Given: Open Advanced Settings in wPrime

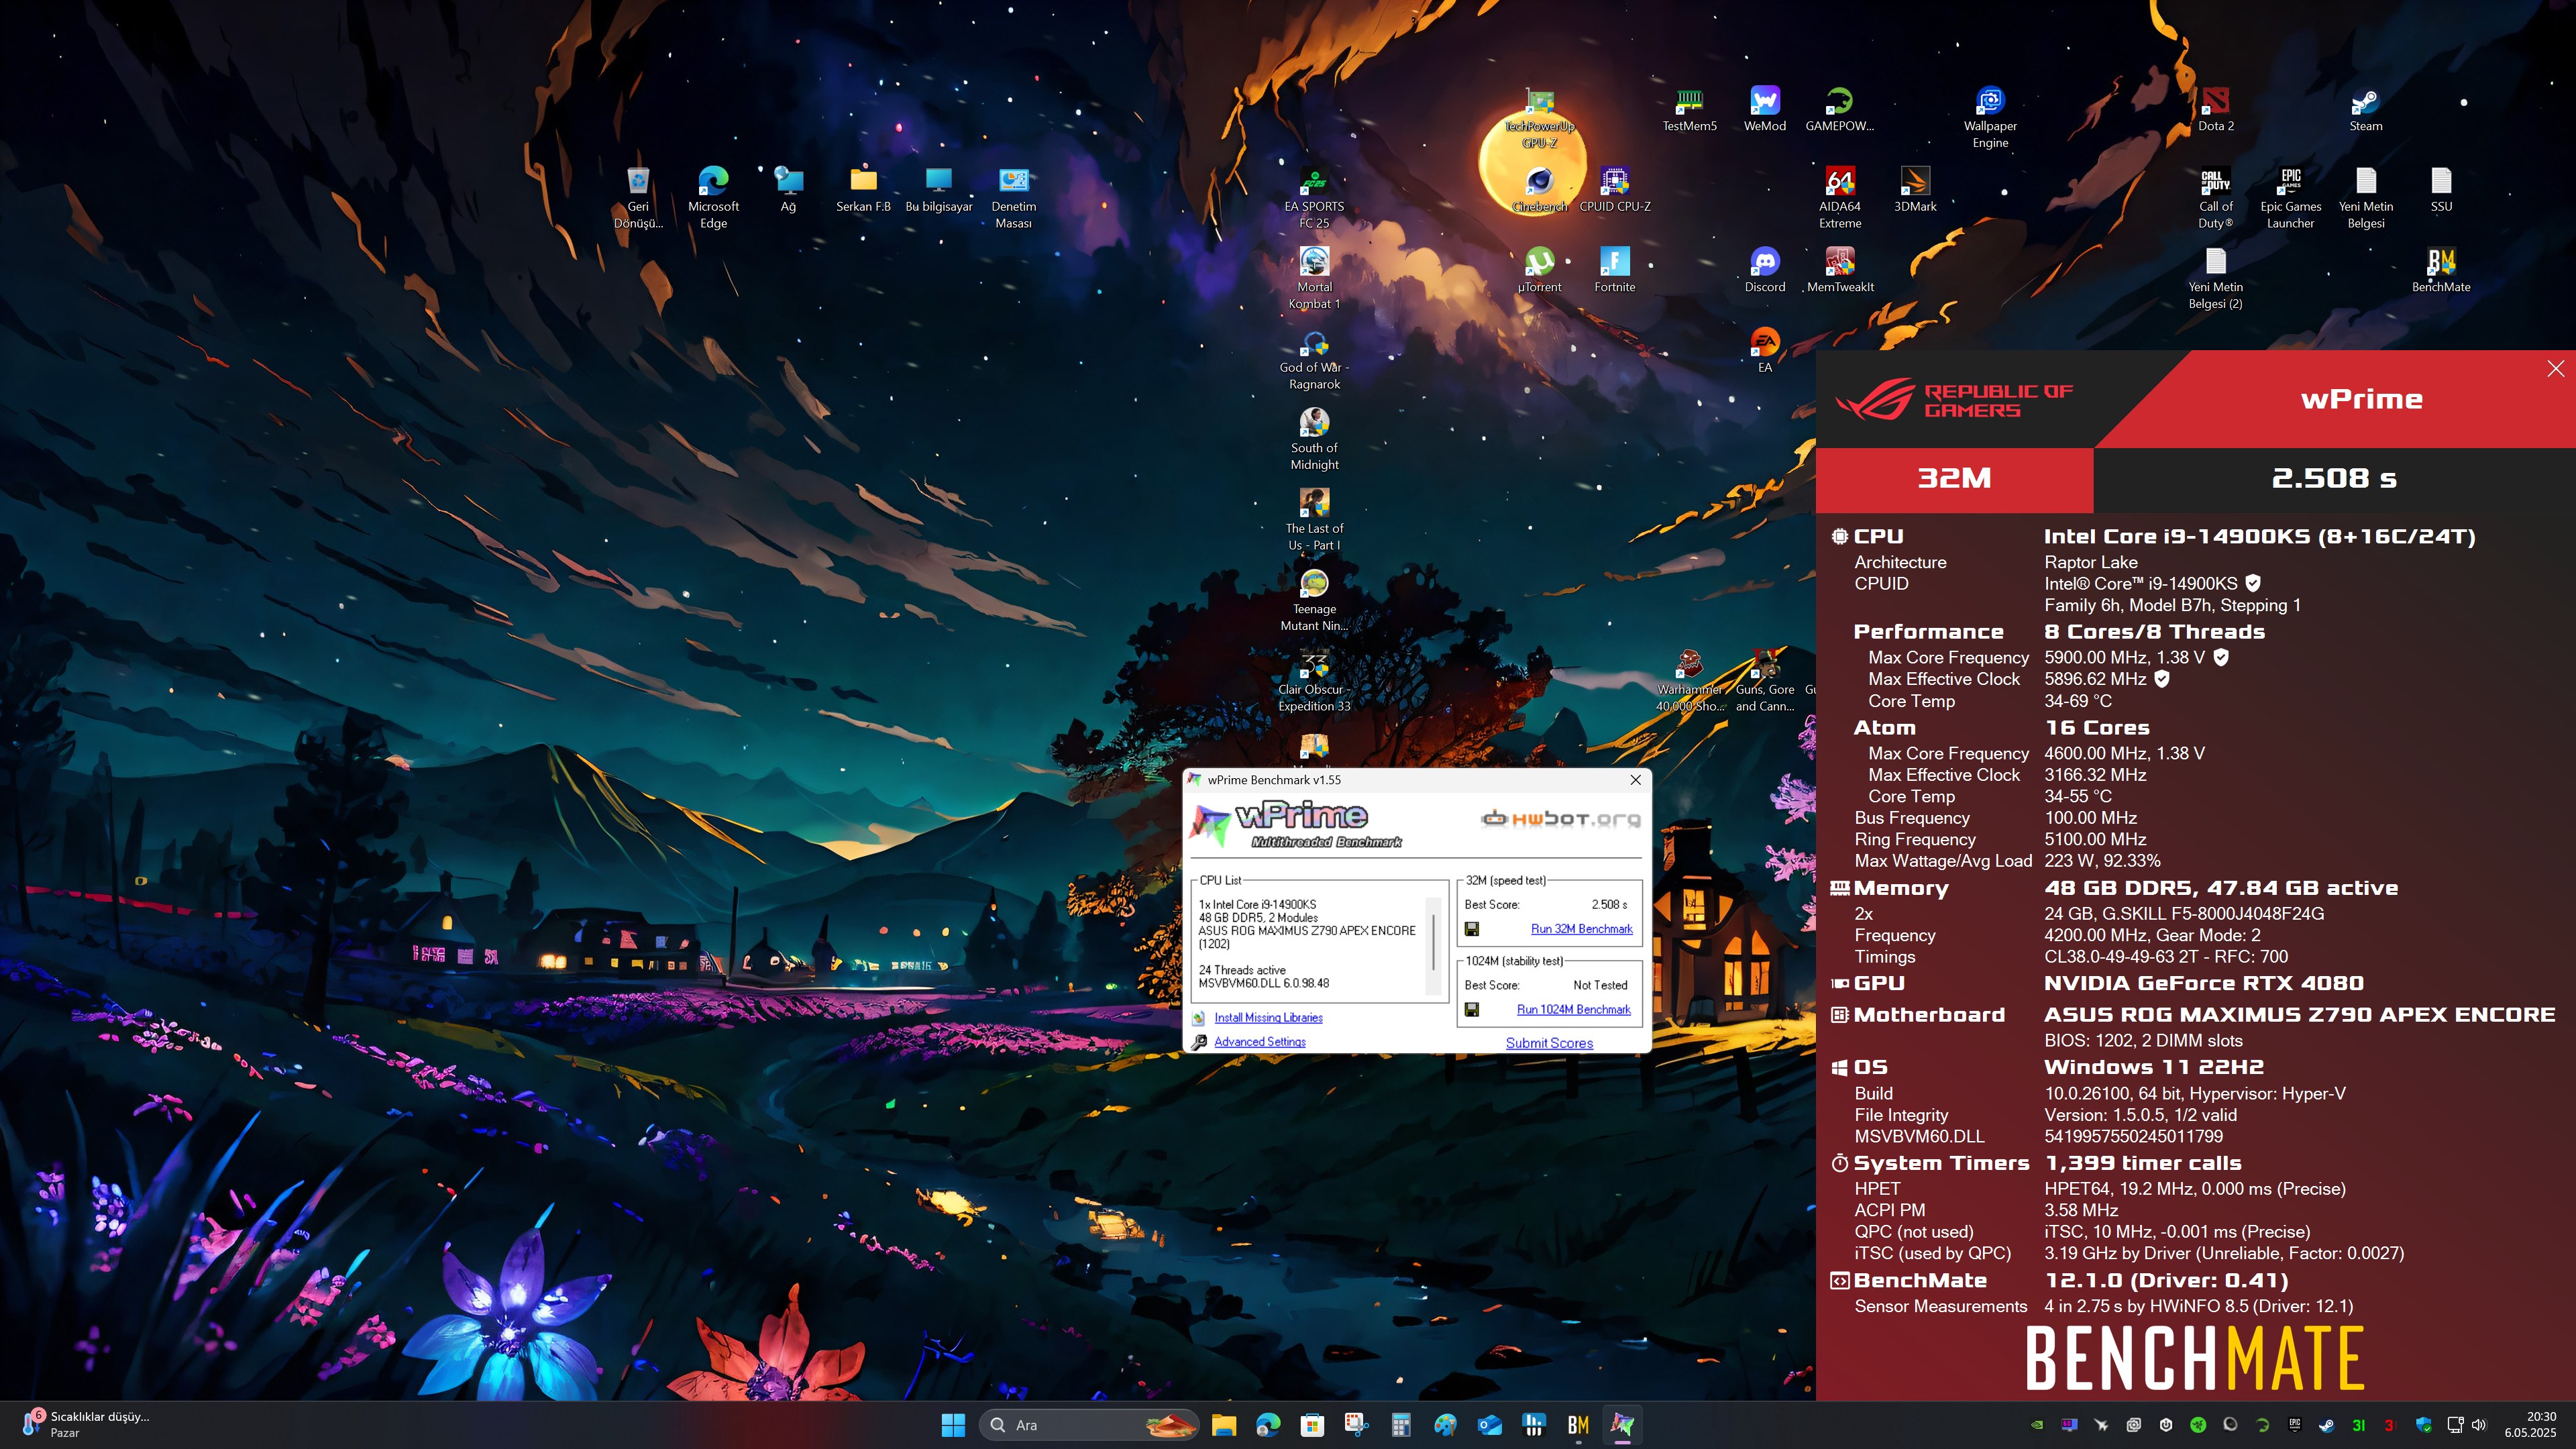Looking at the screenshot, I should coord(1260,1042).
